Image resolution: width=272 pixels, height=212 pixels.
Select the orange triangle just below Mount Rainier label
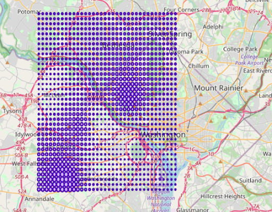(201, 95)
